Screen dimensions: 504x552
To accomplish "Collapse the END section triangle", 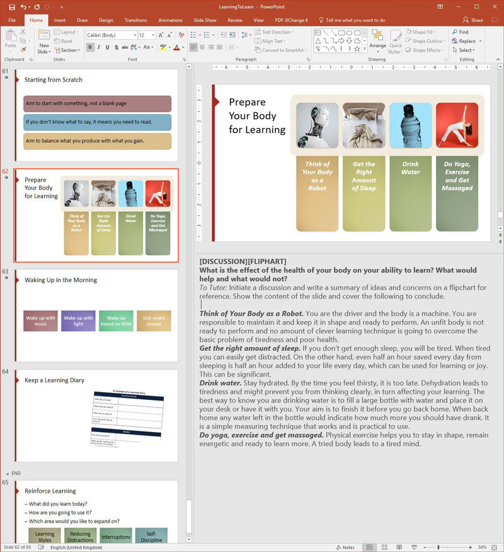I will [8, 474].
